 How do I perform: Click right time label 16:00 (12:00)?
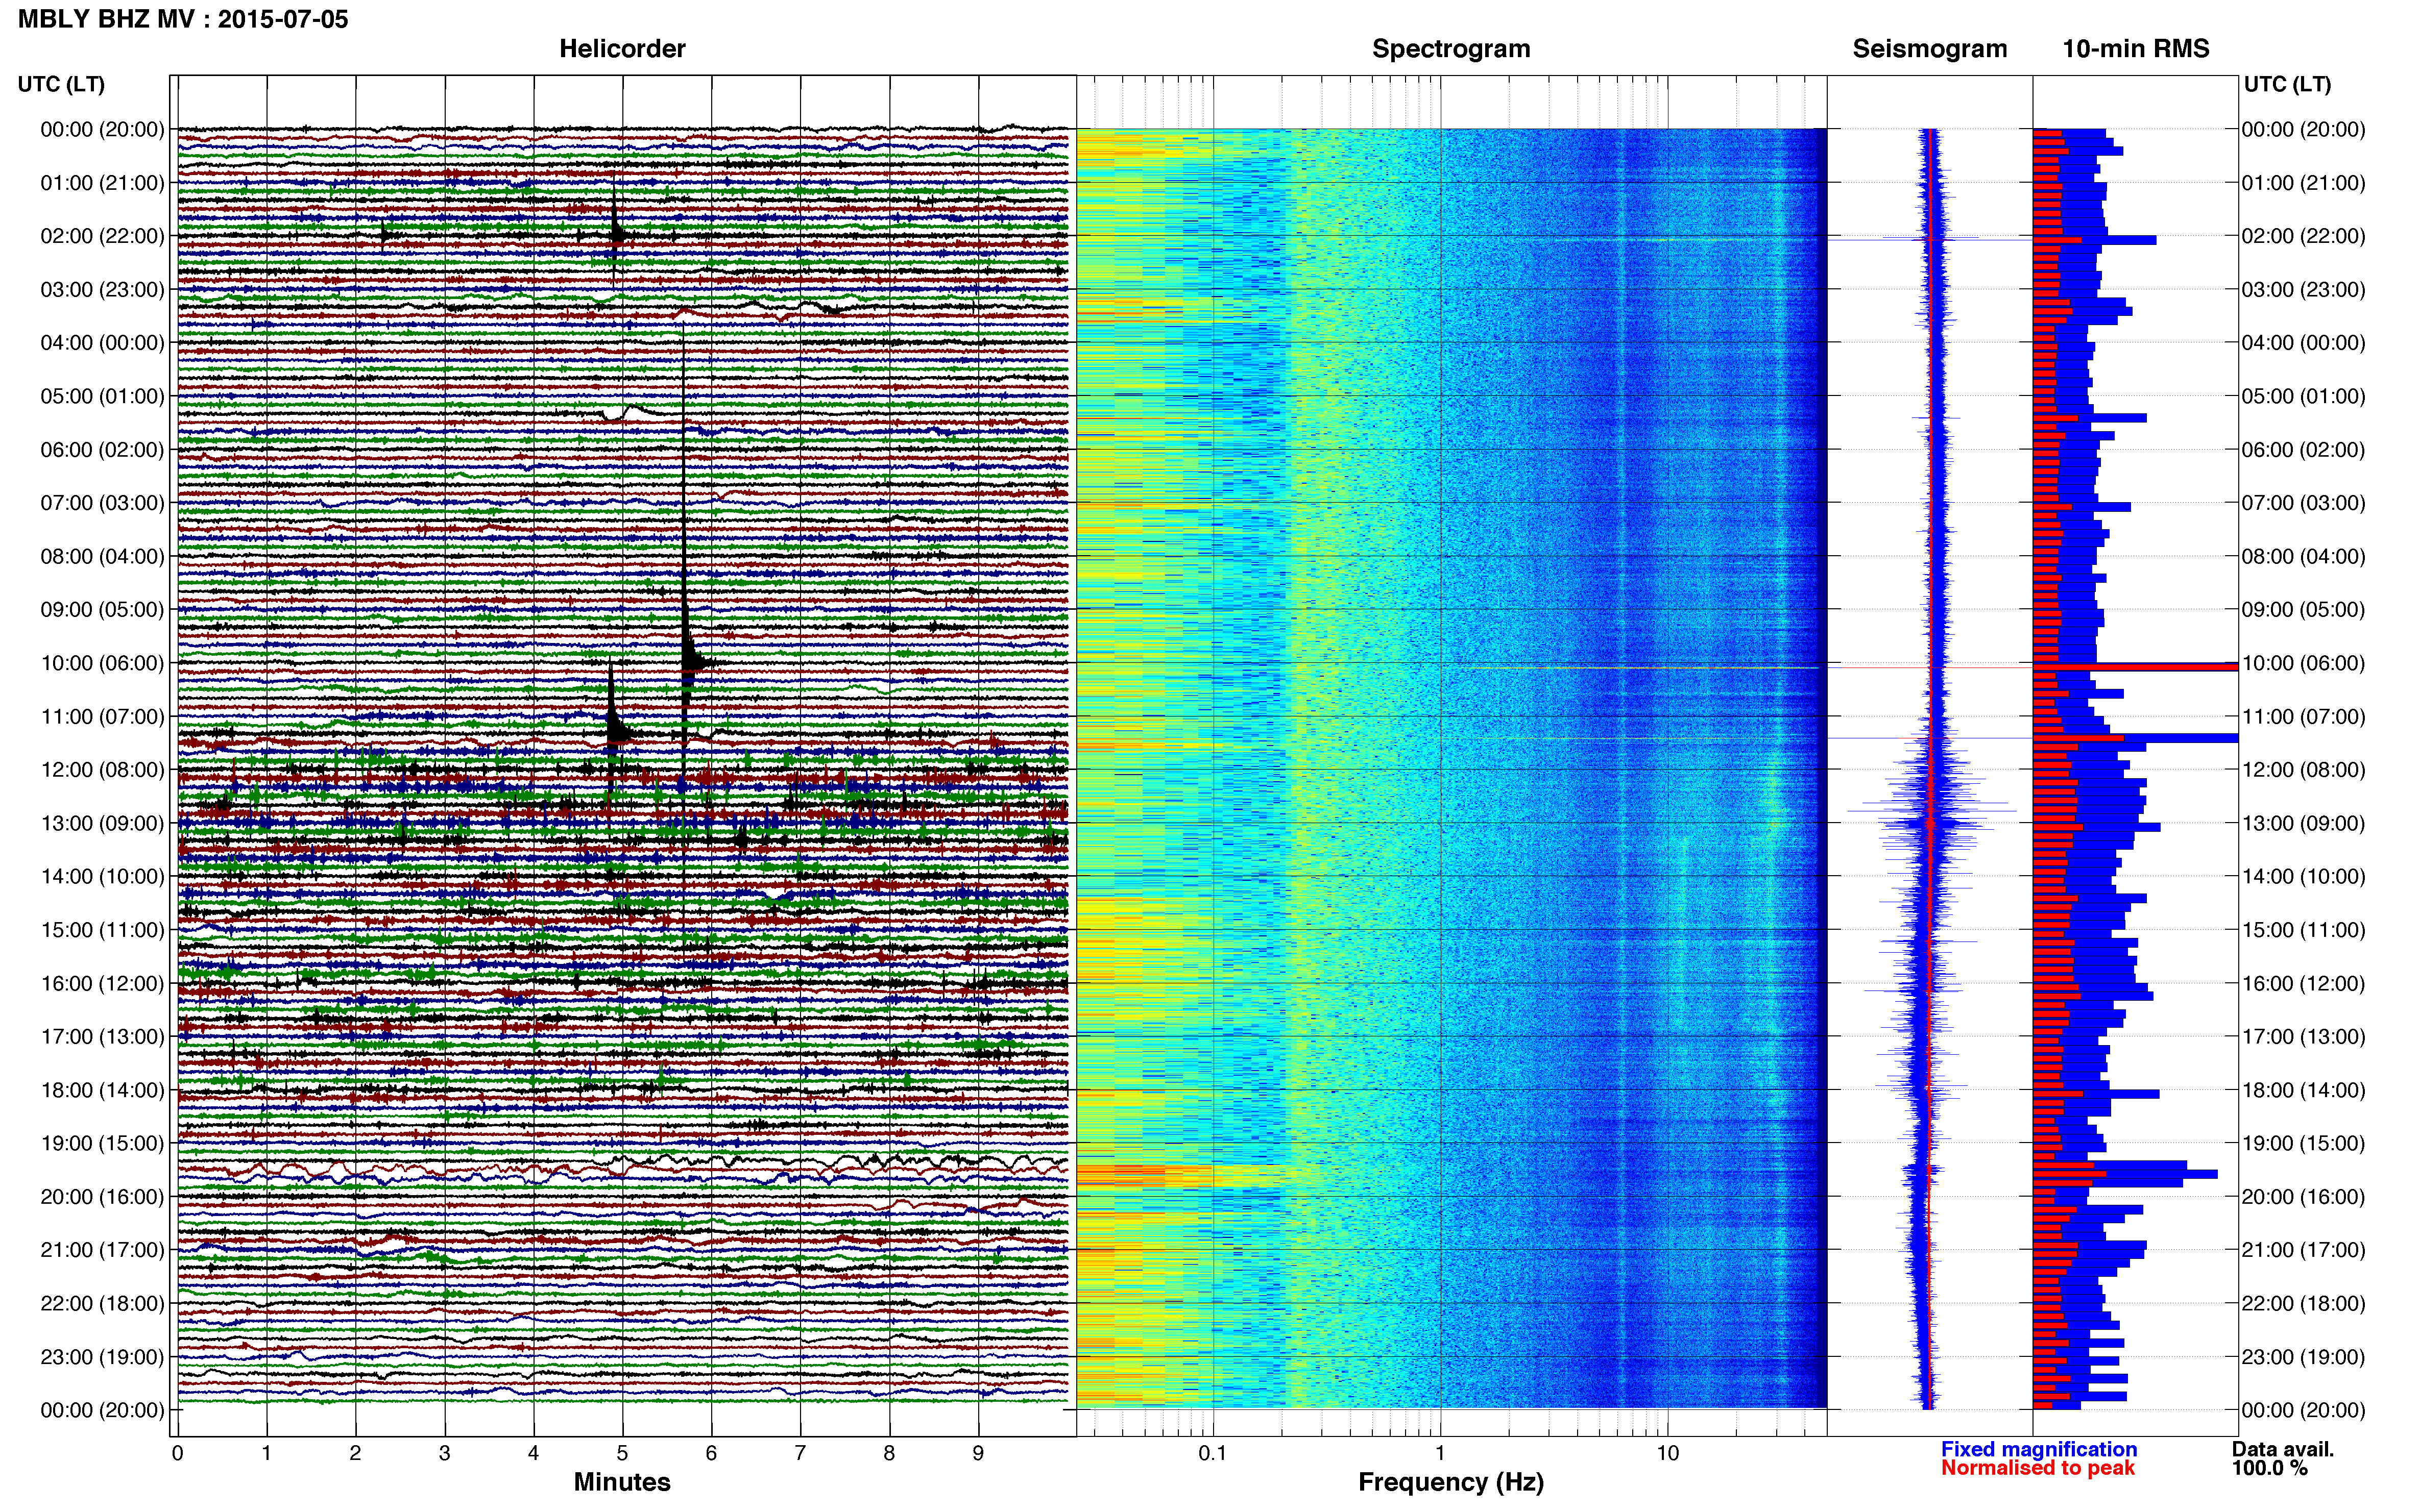point(2303,983)
